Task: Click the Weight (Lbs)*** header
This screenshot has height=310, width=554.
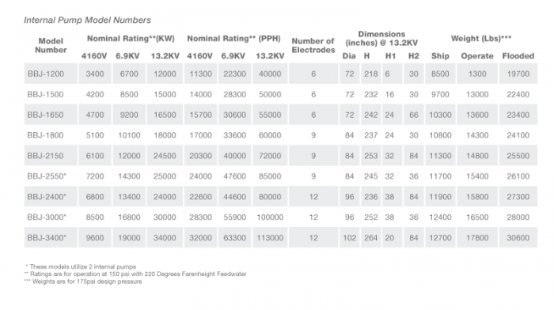Action: (481, 39)
